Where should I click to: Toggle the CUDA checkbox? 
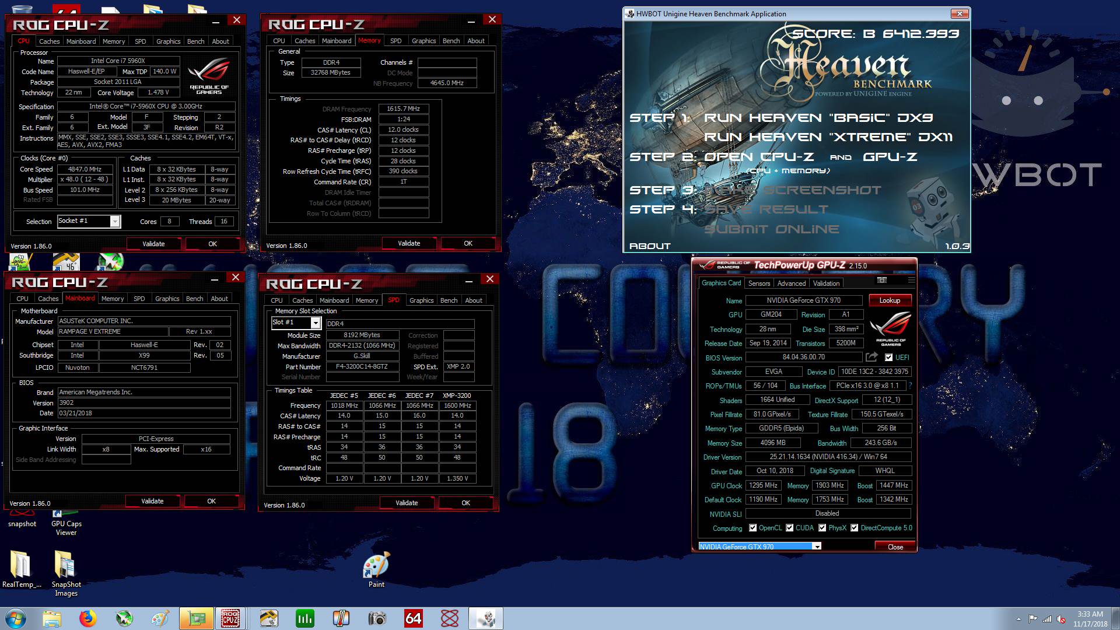(789, 528)
